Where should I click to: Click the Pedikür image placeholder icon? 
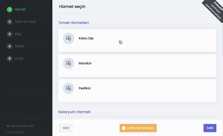[x=68, y=88]
